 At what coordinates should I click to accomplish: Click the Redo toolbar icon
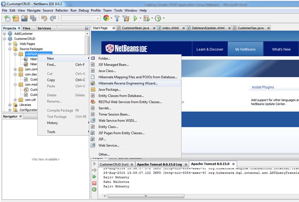pyautogui.click(x=53, y=18)
